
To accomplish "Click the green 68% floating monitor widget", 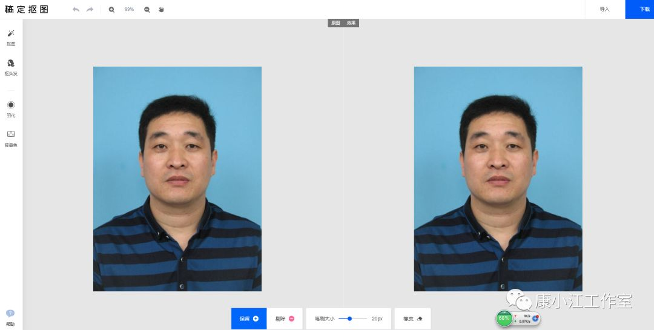I will [x=504, y=318].
